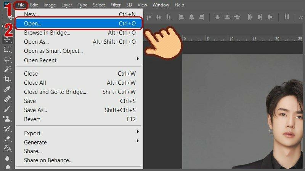305x171 pixels.
Task: Select the Rectangular Marquee tool
Action: tap(7, 49)
